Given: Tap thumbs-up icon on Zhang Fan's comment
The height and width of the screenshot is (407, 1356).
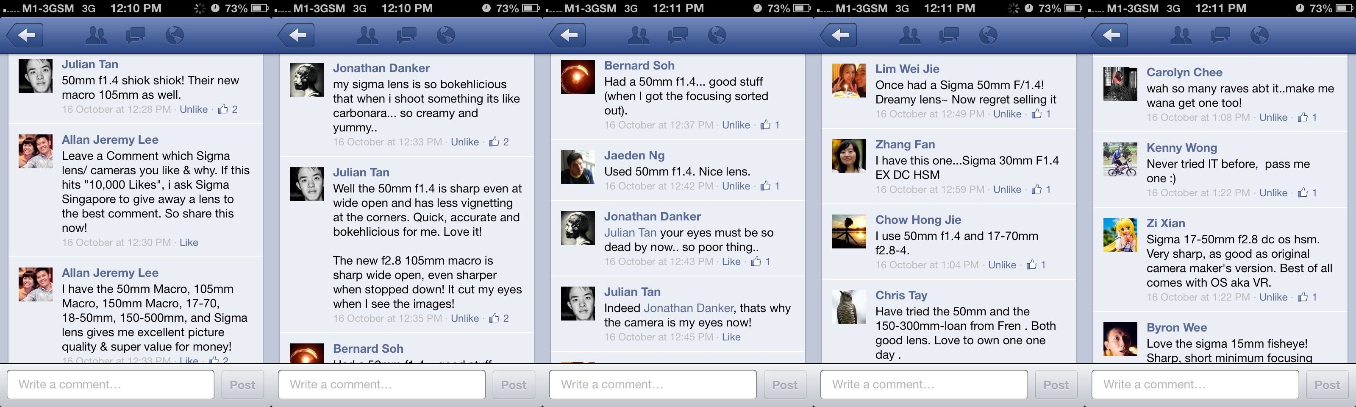Looking at the screenshot, I should click(1036, 190).
